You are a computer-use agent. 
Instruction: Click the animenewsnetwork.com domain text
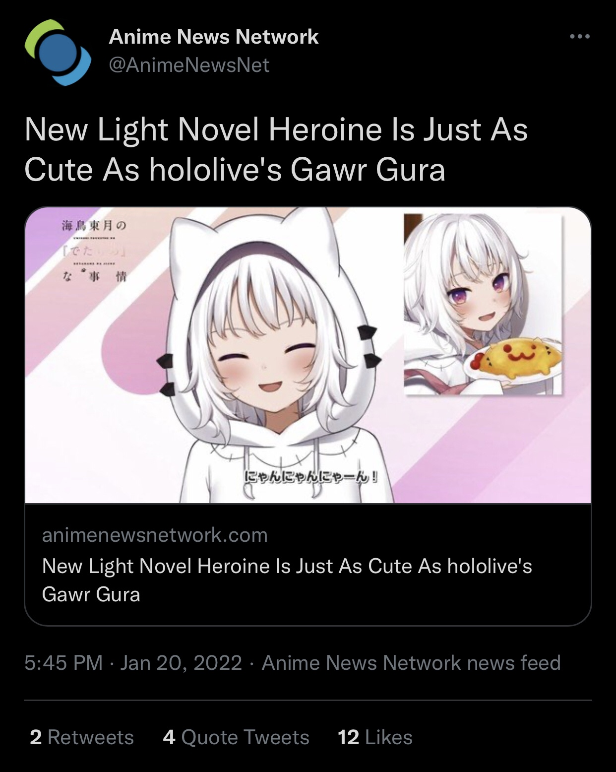click(x=155, y=535)
